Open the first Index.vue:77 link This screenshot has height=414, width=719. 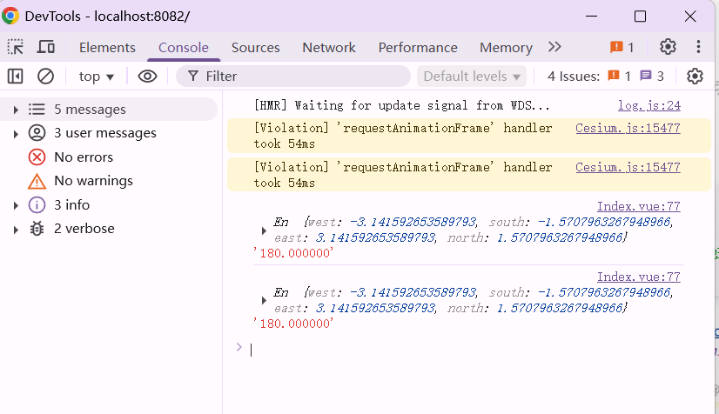[638, 206]
